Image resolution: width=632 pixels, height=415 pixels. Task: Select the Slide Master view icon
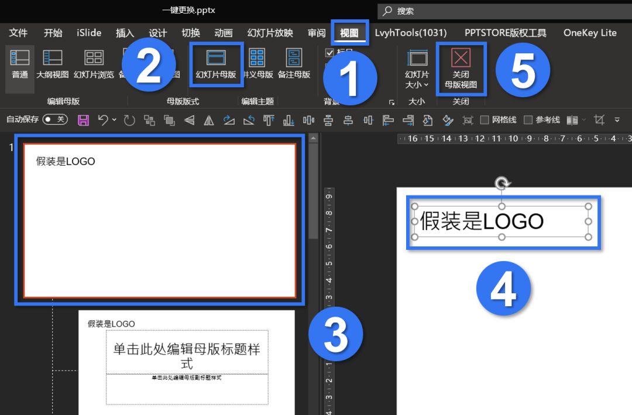215,64
